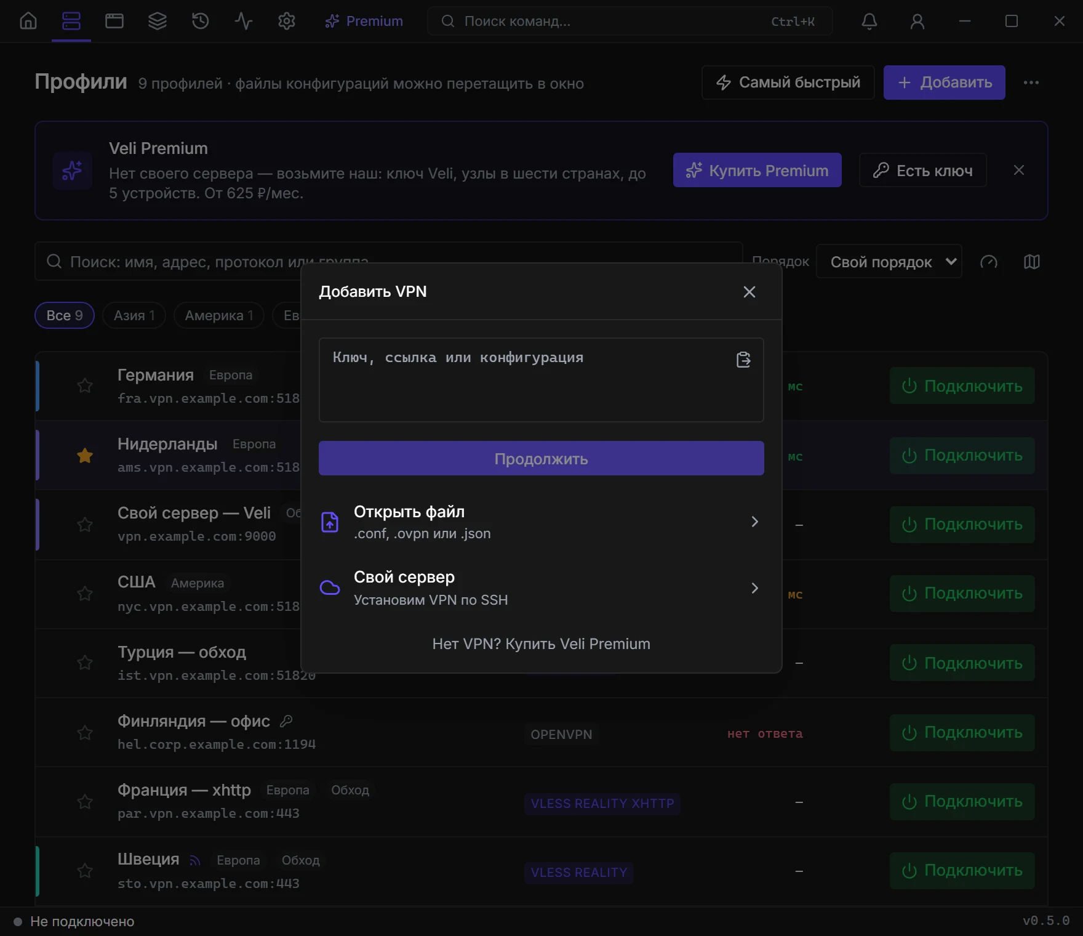The image size is (1083, 936).
Task: Connect to the Франция — xhttp profile
Action: pyautogui.click(x=962, y=802)
